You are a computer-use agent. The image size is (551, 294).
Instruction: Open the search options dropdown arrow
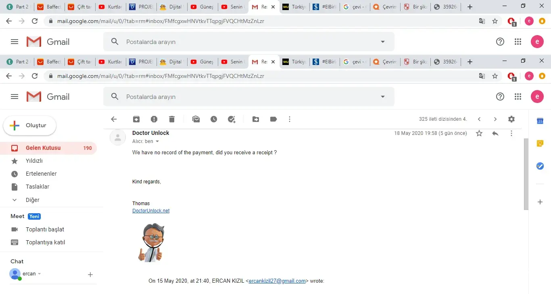pyautogui.click(x=383, y=97)
